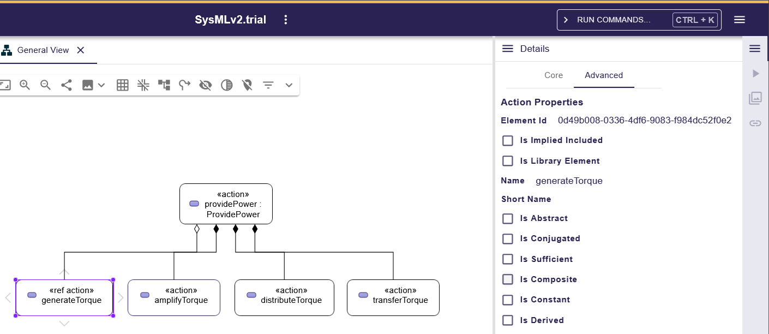Click the share diagram icon

67,85
